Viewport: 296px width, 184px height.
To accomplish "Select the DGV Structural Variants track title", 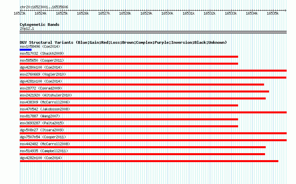I will pyautogui.click(x=123, y=42).
